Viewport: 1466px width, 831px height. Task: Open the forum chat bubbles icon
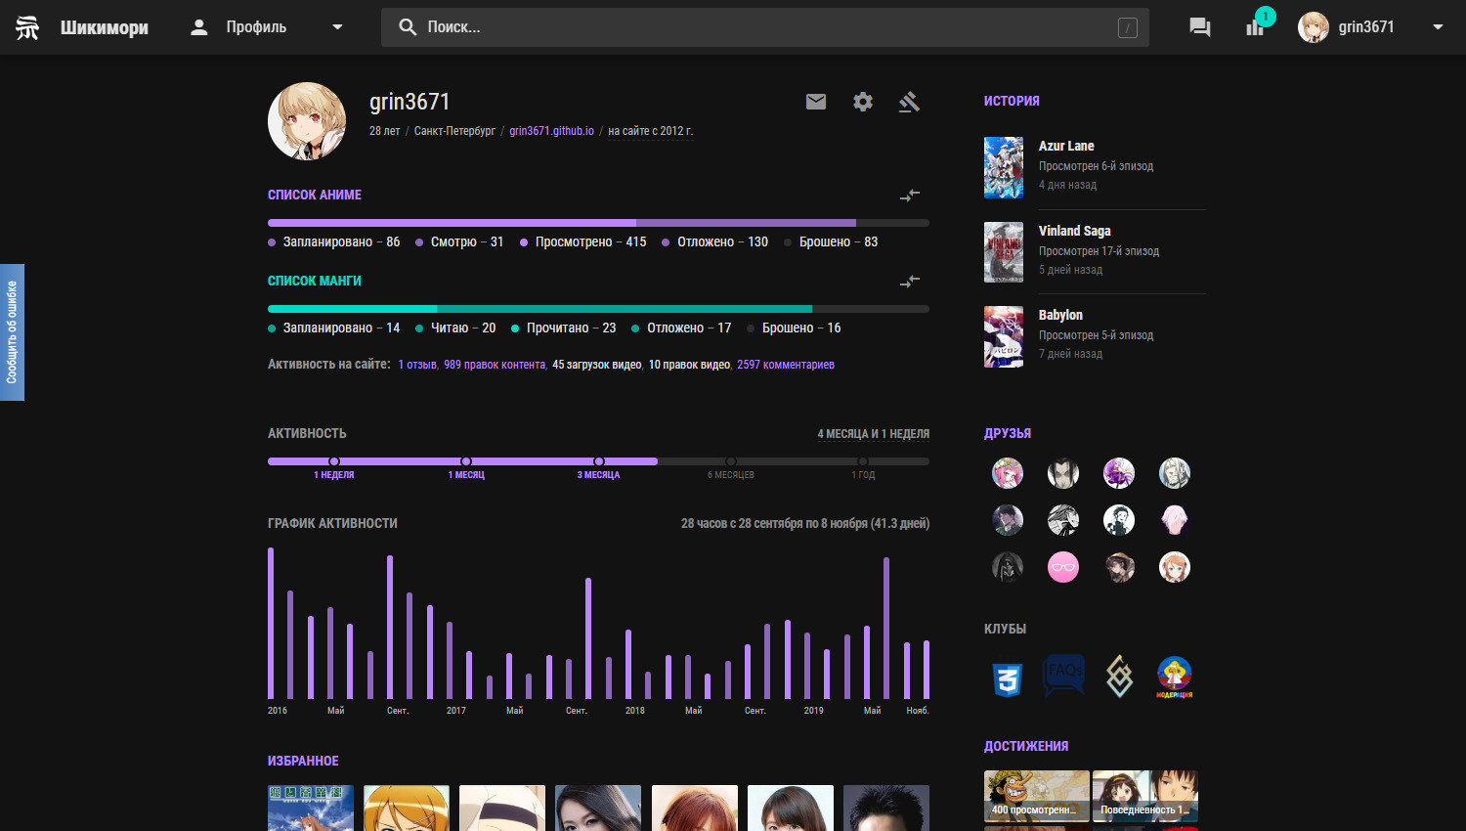point(1199,27)
